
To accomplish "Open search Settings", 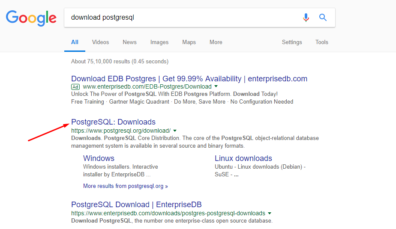I will pyautogui.click(x=292, y=42).
